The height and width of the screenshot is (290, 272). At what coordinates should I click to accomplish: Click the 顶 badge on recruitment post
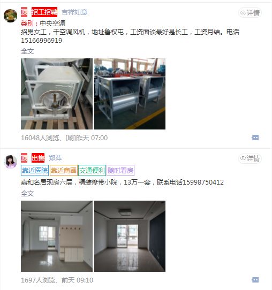pos(24,12)
